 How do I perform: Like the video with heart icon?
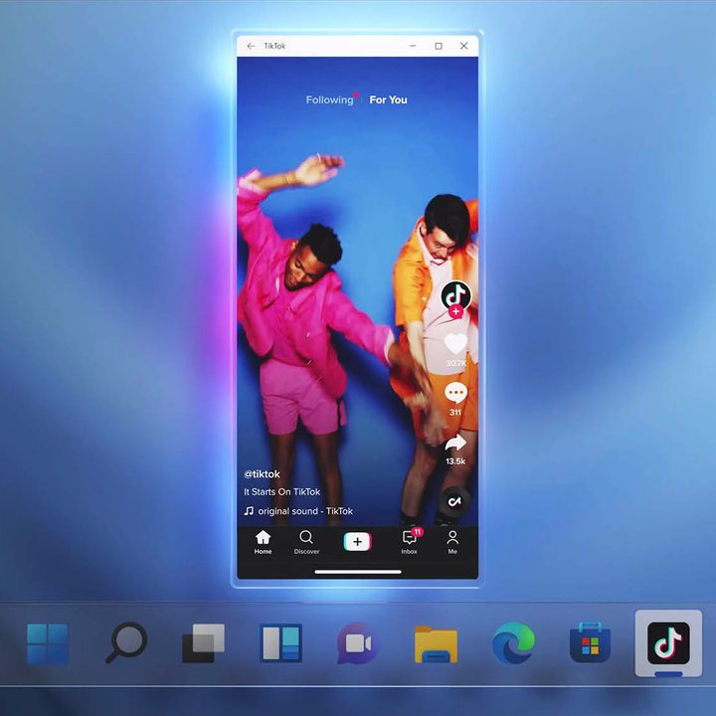point(455,343)
